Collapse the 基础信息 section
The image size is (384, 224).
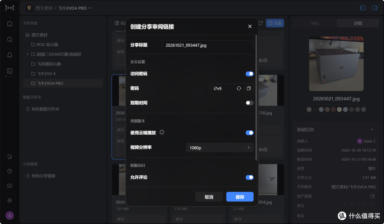372,129
